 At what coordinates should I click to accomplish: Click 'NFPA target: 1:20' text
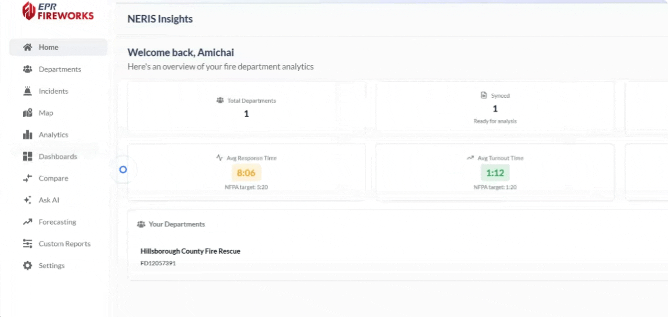tap(495, 187)
